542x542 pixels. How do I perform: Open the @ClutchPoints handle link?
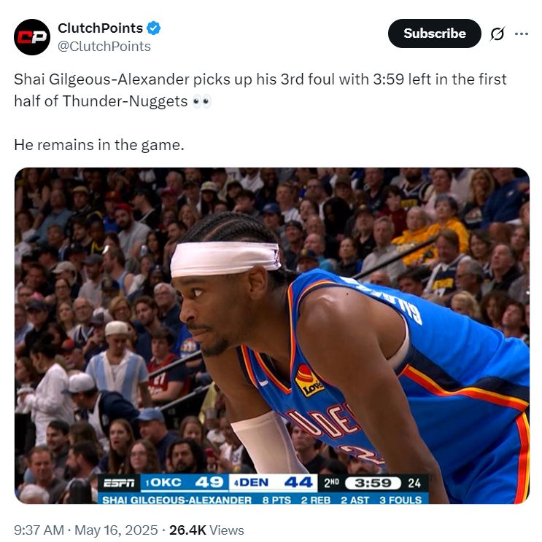click(x=104, y=47)
